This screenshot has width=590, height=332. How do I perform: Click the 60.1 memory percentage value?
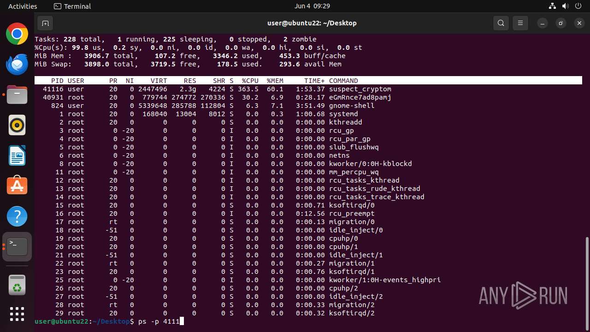(x=275, y=89)
